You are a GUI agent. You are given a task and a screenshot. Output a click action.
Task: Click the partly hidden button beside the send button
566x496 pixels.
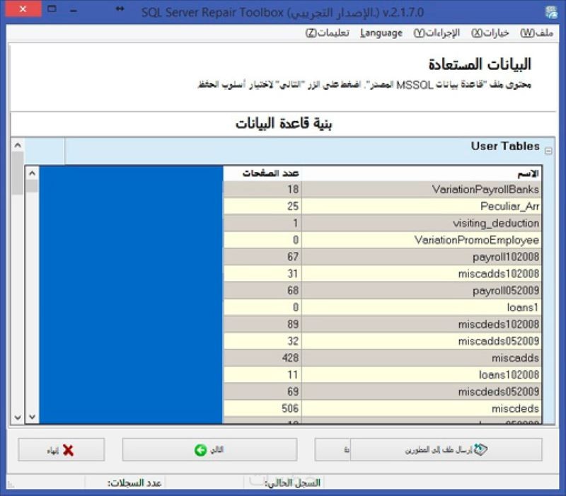coord(332,449)
